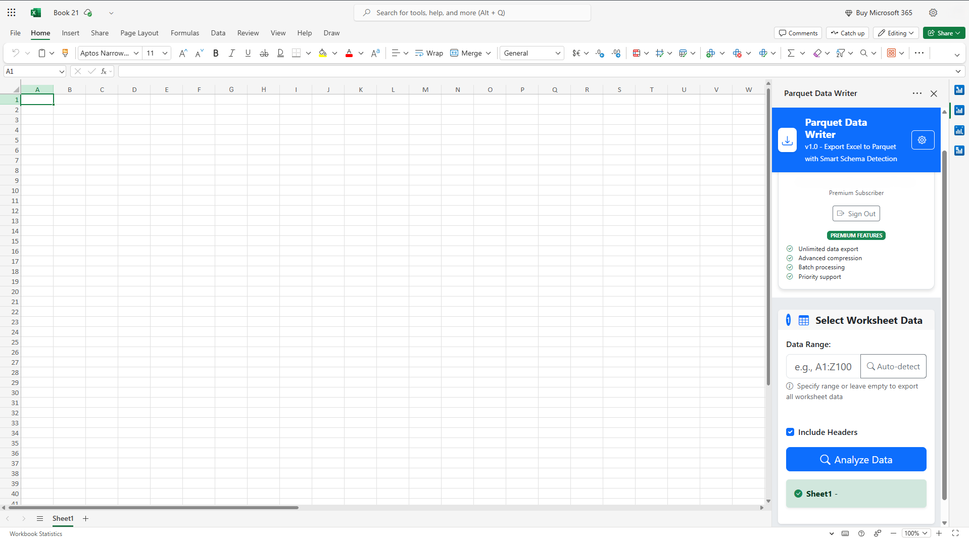Open font styles Aa icon

[375, 53]
